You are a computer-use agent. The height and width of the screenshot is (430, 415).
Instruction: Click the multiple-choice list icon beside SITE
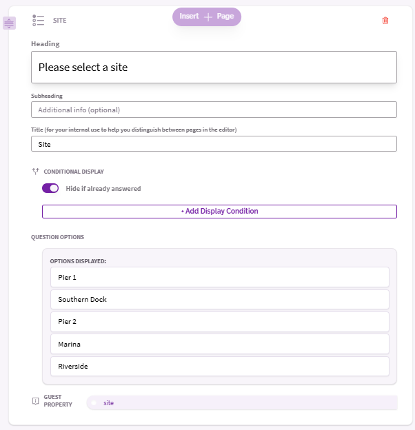point(38,21)
